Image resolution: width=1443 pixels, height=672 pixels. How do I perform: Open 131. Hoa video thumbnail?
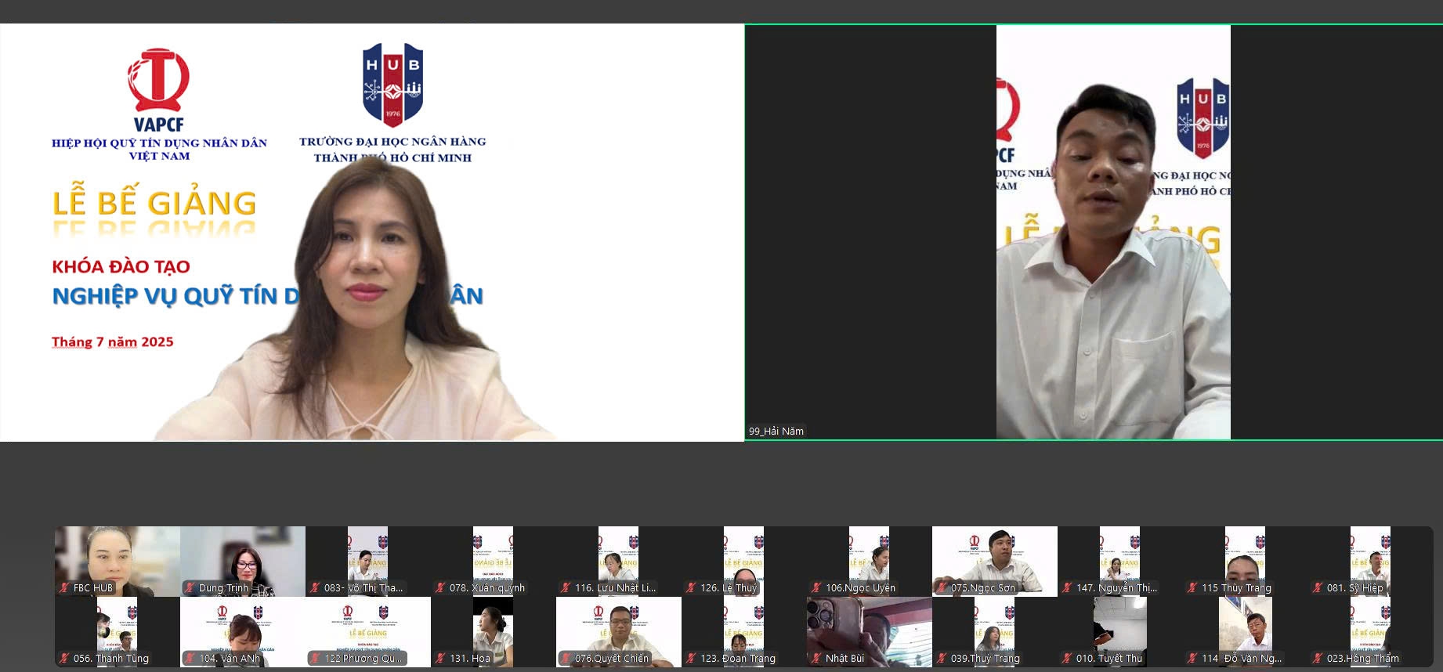click(494, 632)
